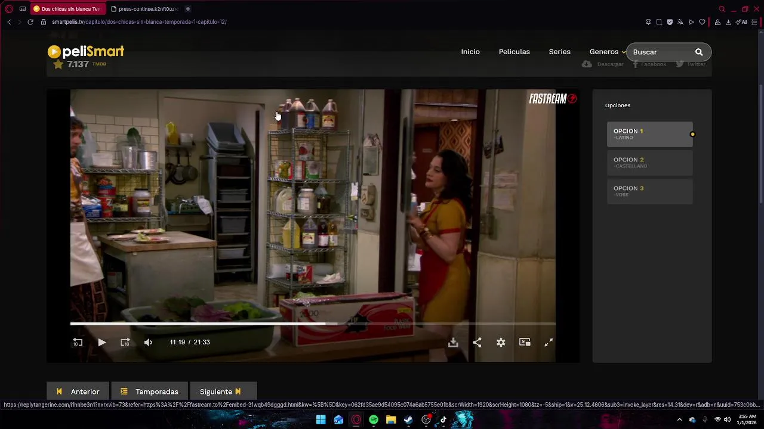
Task: Open Spotify from taskbar
Action: coord(374,419)
